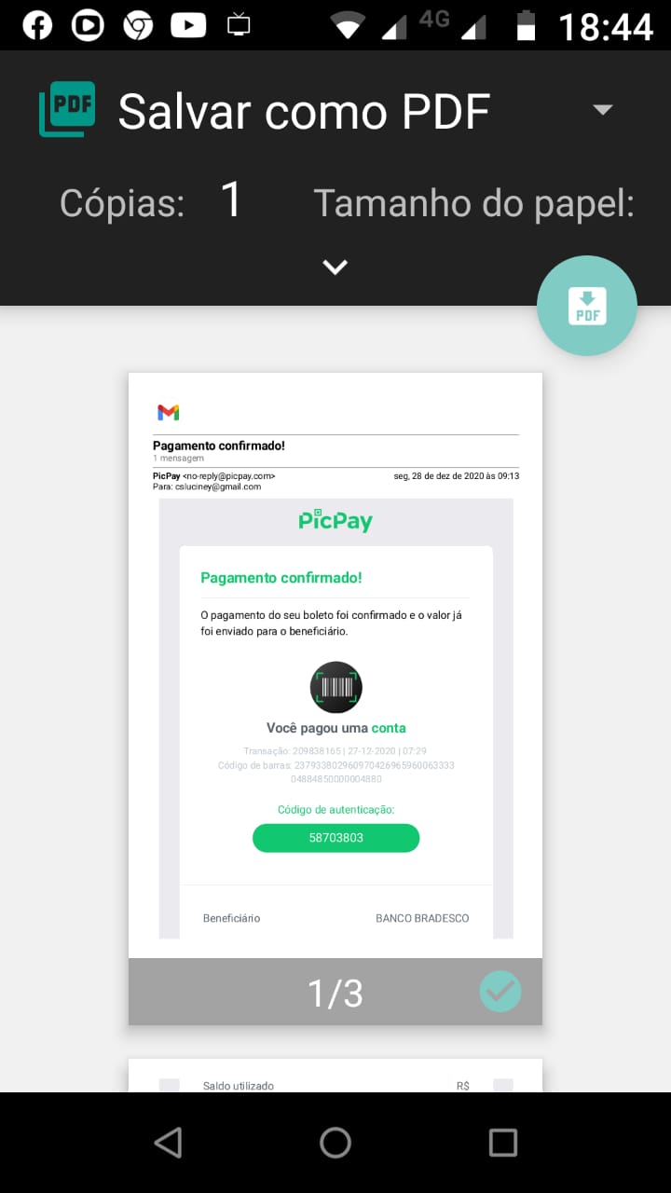671x1193 pixels.
Task: Tap the Cópias label
Action: tap(122, 202)
